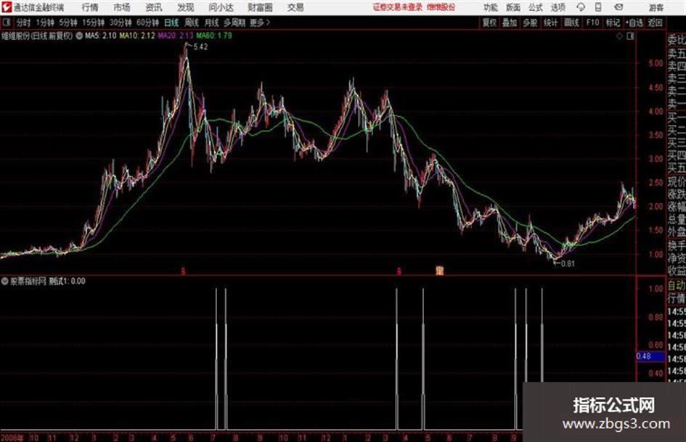Switch to 分时 intraday chart
The height and width of the screenshot is (442, 686).
[x=23, y=22]
